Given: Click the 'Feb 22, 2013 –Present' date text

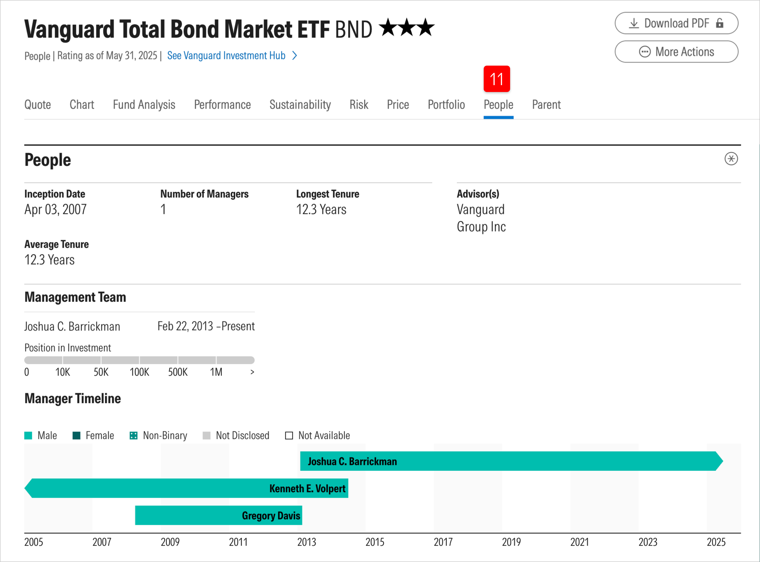Looking at the screenshot, I should (206, 326).
